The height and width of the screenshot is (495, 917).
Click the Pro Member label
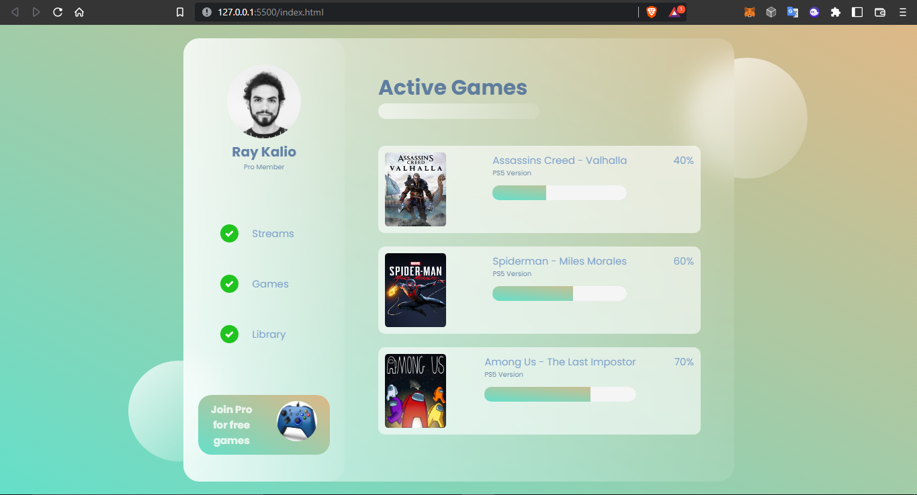tap(264, 167)
